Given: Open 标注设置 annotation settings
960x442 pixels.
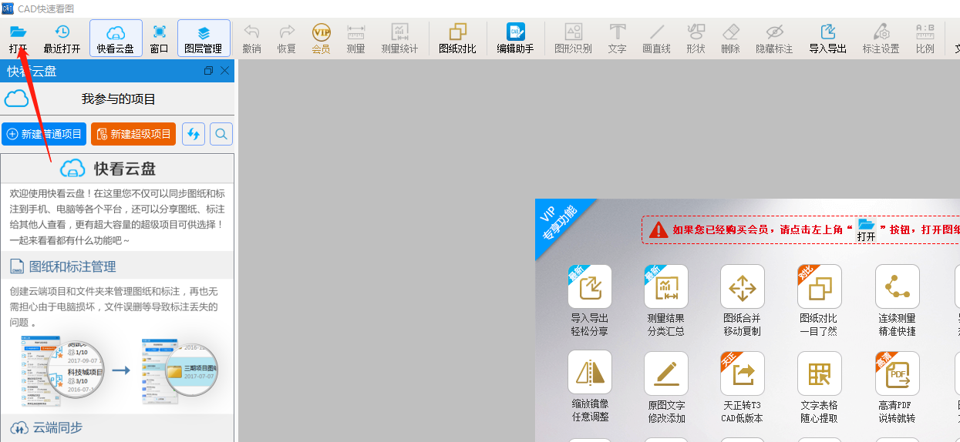Looking at the screenshot, I should click(x=881, y=39).
